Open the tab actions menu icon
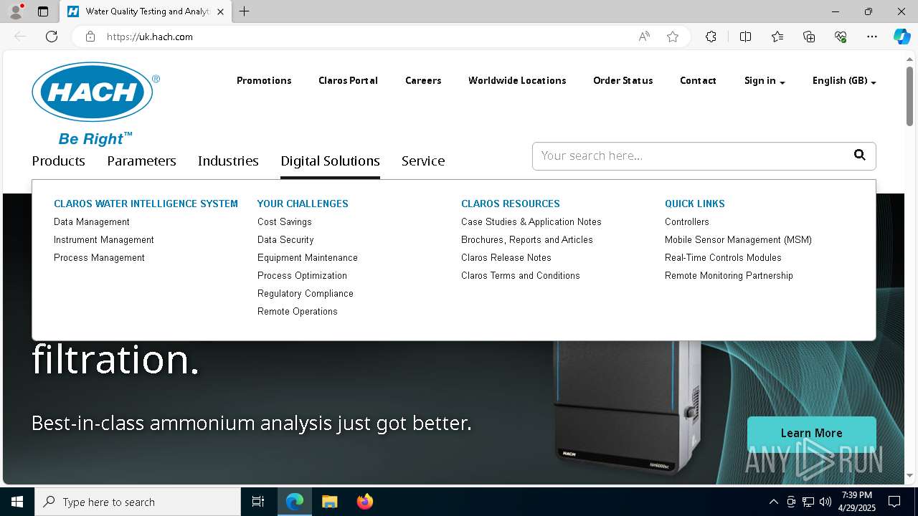918x516 pixels. pos(43,11)
